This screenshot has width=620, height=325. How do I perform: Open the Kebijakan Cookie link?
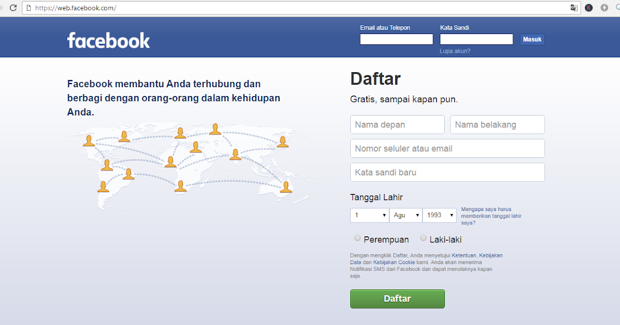pos(394,262)
